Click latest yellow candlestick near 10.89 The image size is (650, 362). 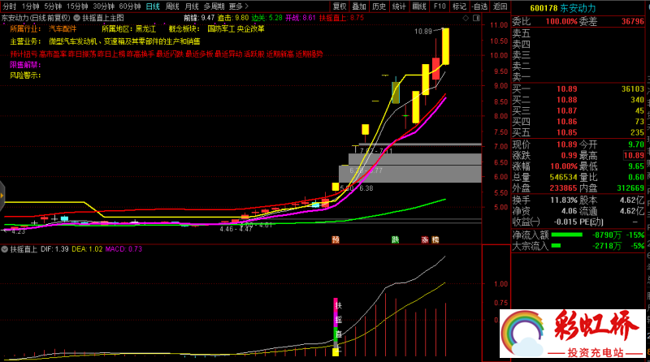click(445, 46)
